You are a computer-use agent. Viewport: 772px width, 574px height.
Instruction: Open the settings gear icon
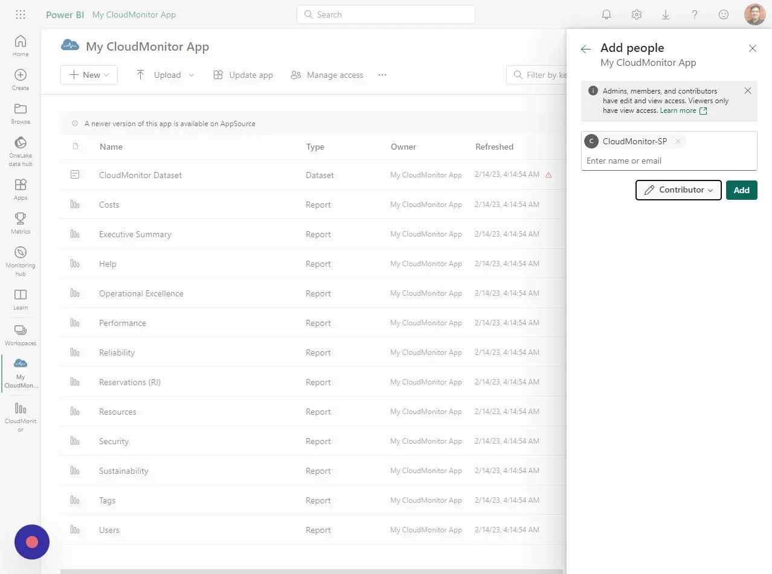pyautogui.click(x=636, y=14)
